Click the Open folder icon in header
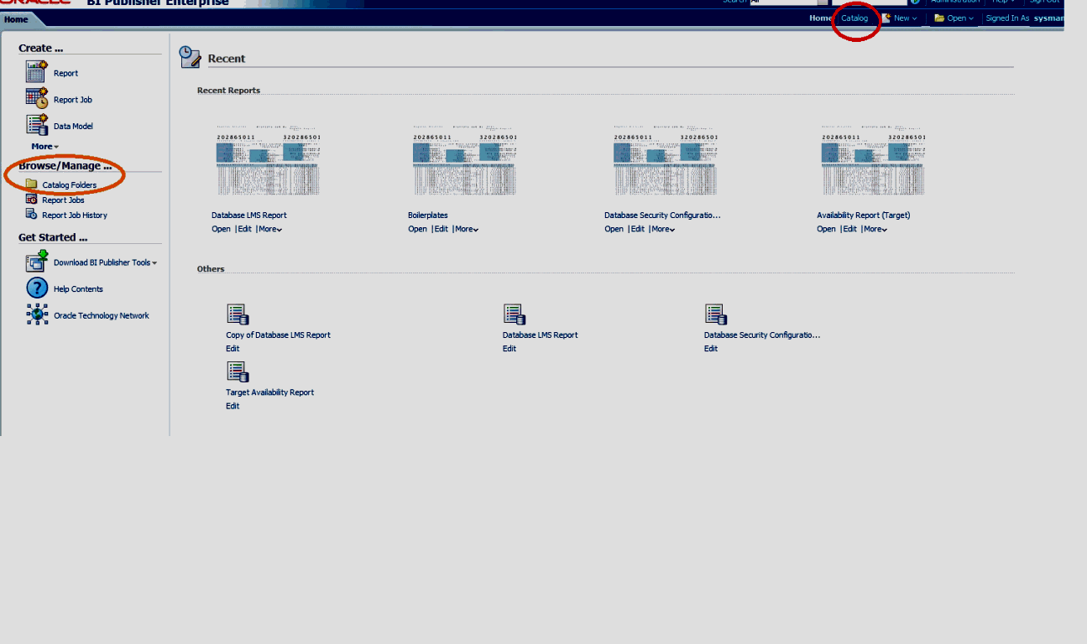Image resolution: width=1087 pixels, height=644 pixels. 939,18
